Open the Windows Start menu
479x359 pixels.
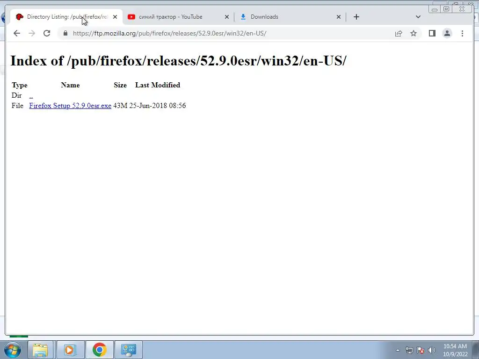click(13, 350)
